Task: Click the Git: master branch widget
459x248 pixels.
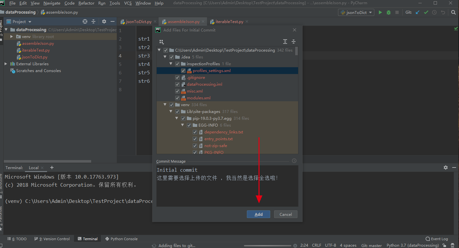Action: coord(371,245)
